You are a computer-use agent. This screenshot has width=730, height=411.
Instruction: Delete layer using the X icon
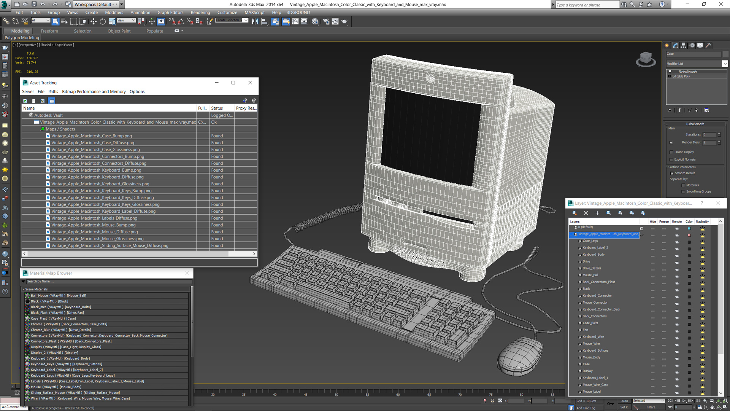586,213
